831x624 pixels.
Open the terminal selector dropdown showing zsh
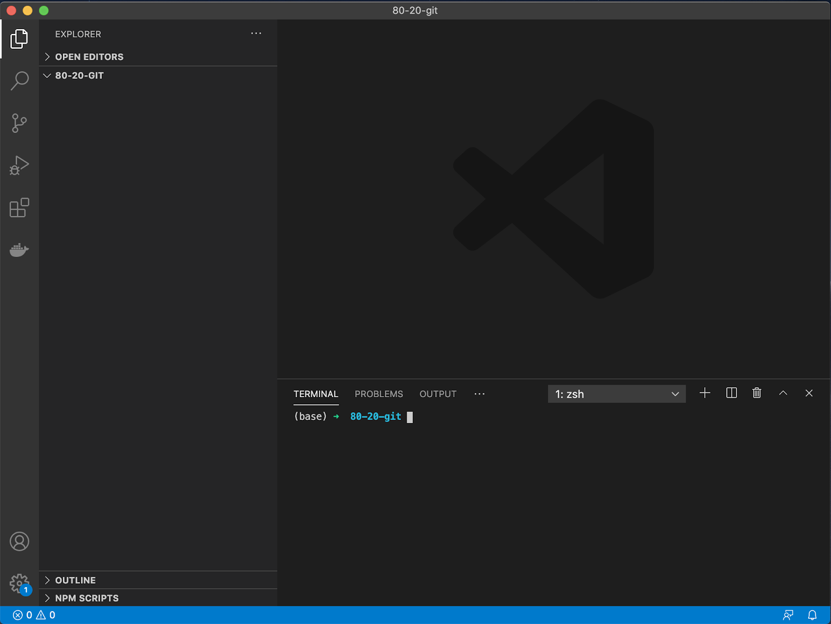pos(616,394)
